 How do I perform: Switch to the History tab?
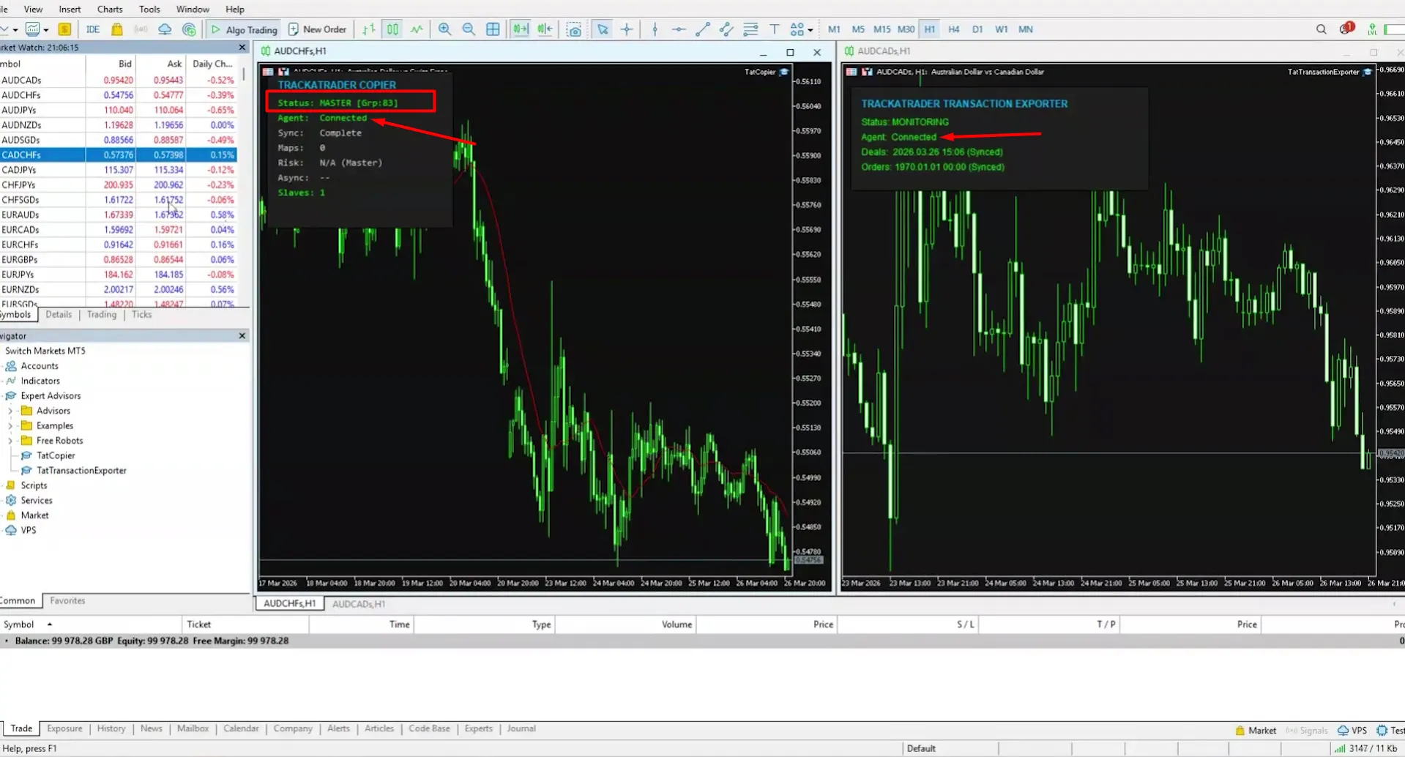pos(111,728)
